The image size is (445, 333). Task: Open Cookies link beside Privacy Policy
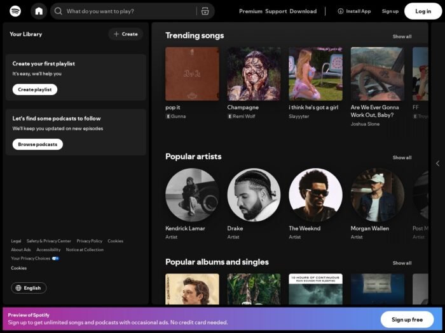115,241
